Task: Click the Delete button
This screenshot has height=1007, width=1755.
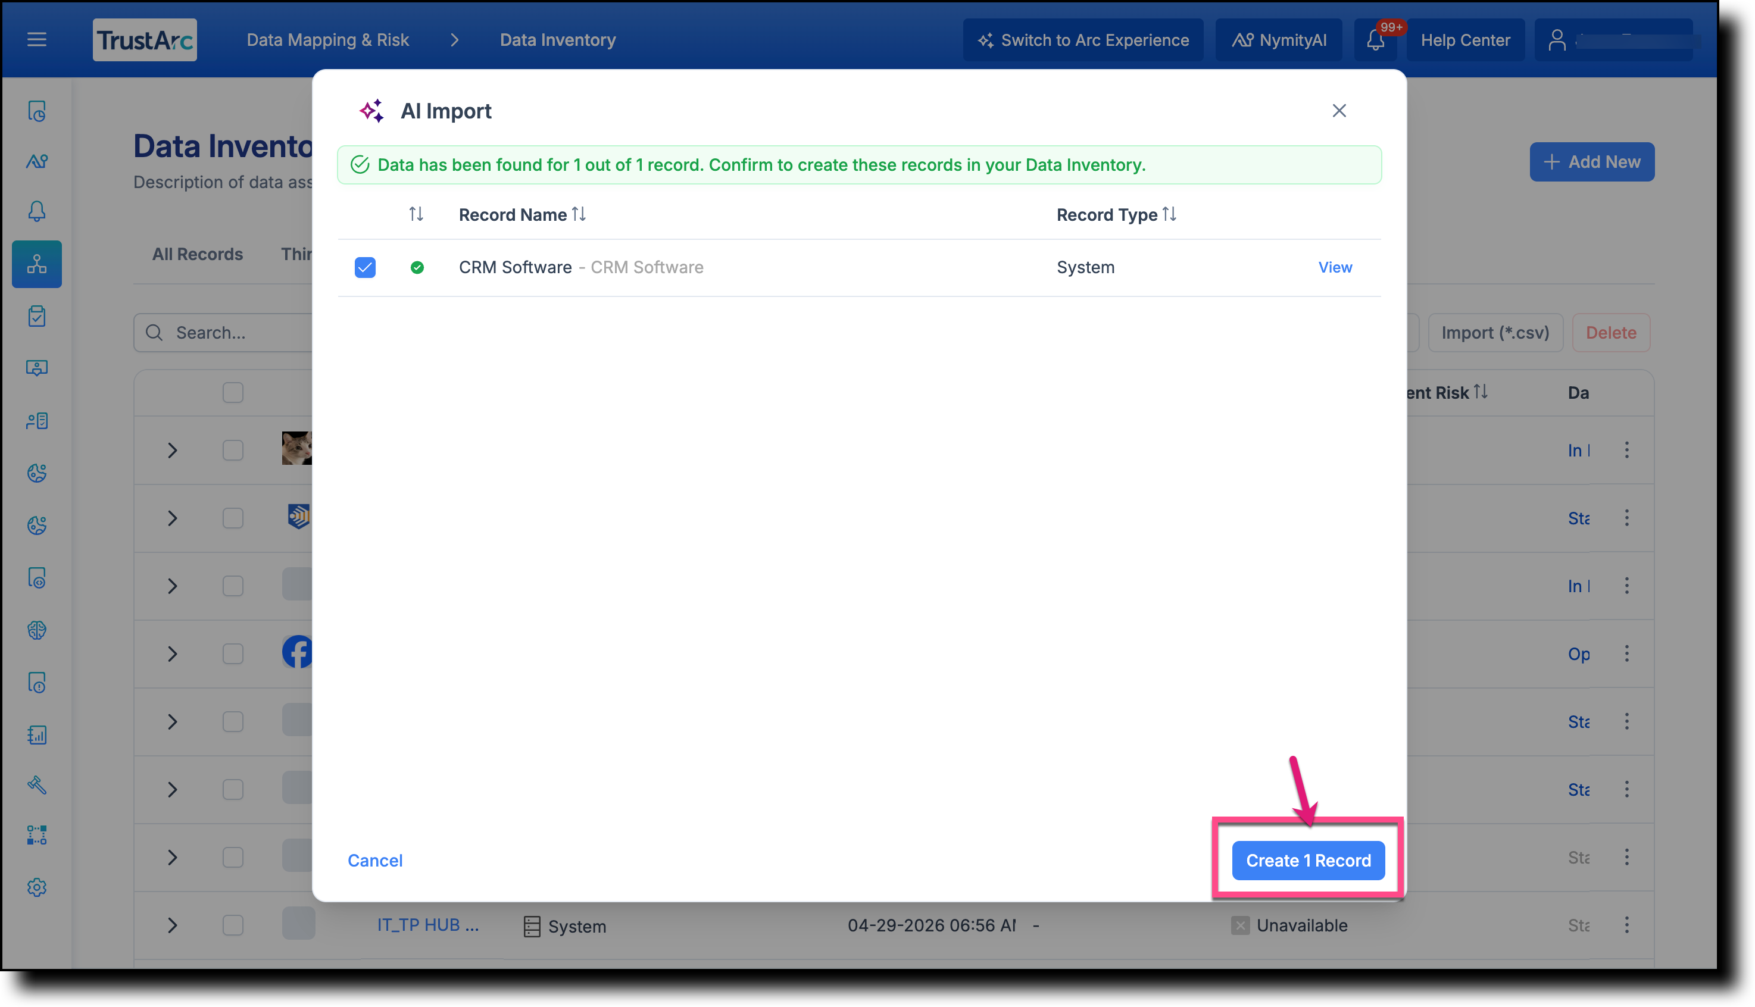Action: coord(1611,333)
